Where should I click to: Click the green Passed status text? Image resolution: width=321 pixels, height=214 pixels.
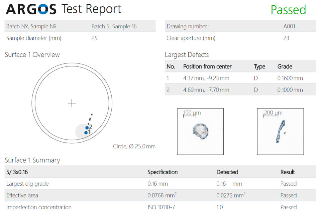(288, 10)
